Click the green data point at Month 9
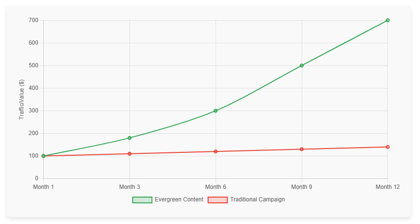420x224 pixels. pos(302,65)
